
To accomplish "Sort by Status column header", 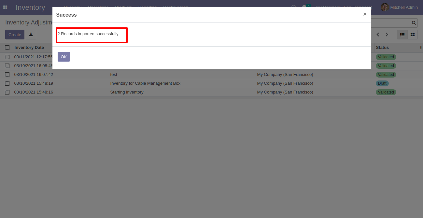I will point(382,48).
